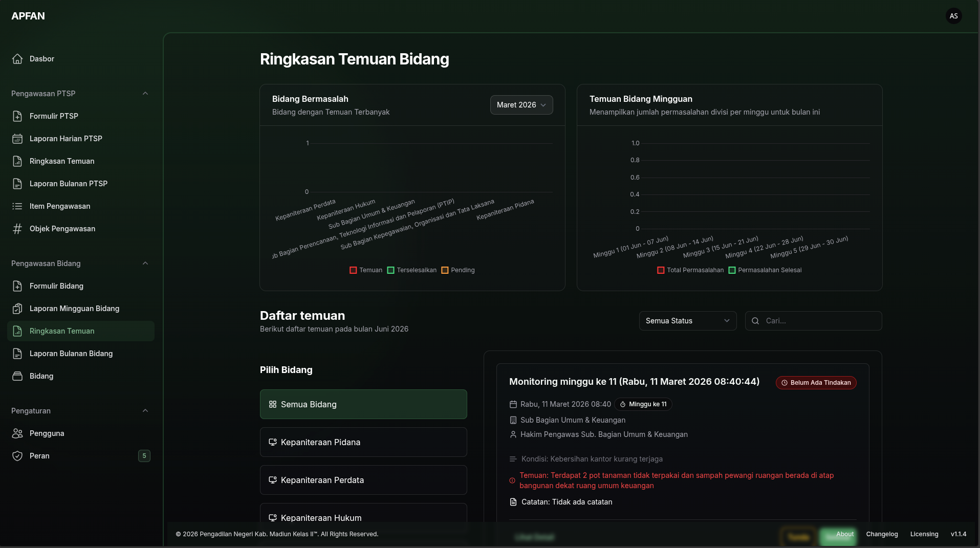Open the Item Pengawasan list icon
The width and height of the screenshot is (980, 548).
(17, 206)
